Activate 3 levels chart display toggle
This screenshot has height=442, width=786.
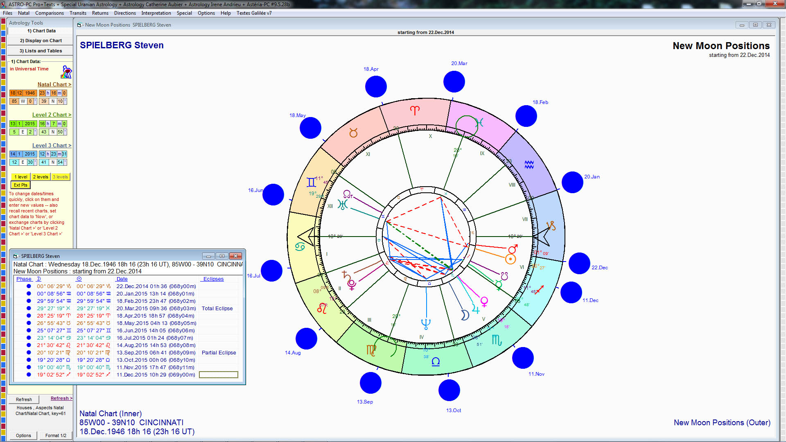pyautogui.click(x=59, y=176)
